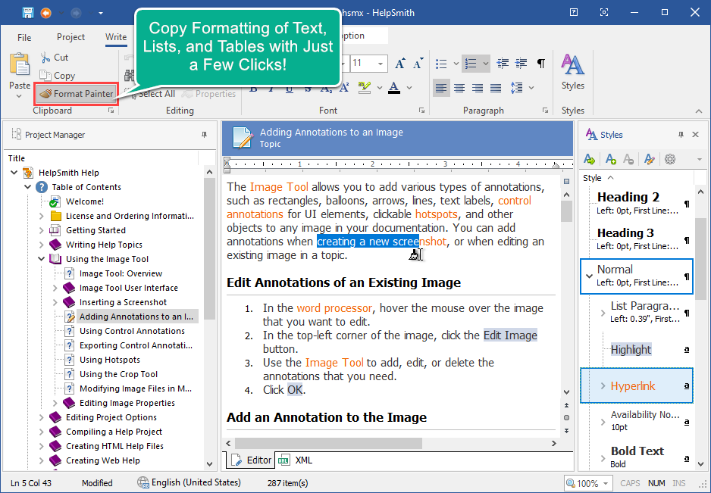Click the Cut scissors icon
711x493 pixels.
pos(45,58)
